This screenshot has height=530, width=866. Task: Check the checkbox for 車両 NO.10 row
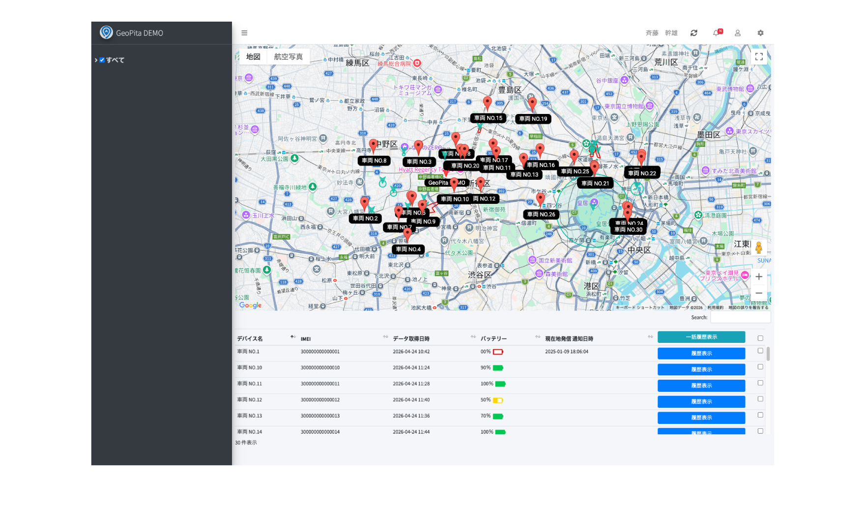(x=760, y=367)
